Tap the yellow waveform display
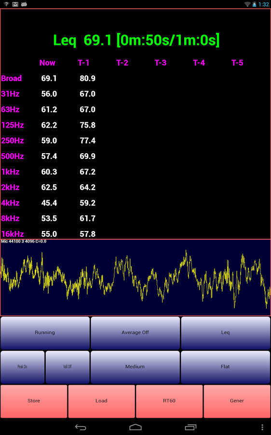This screenshot has height=435, width=271. pos(135,277)
